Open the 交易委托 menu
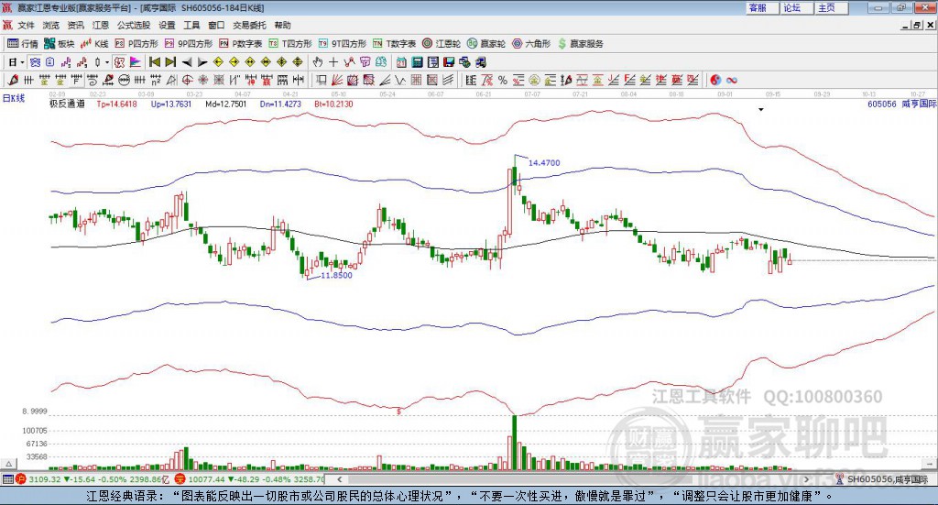Image resolution: width=938 pixels, height=505 pixels. (248, 26)
